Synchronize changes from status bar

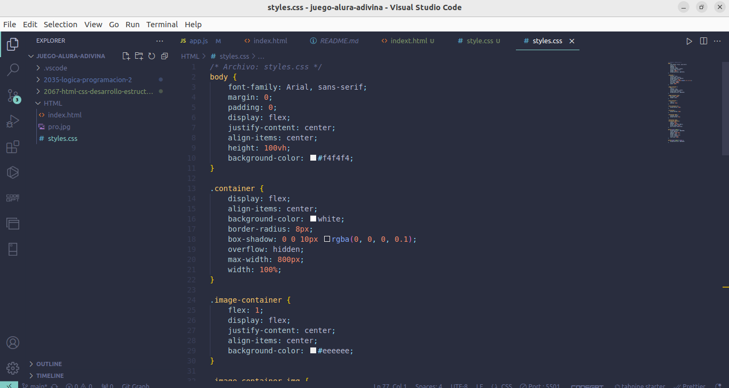point(54,386)
